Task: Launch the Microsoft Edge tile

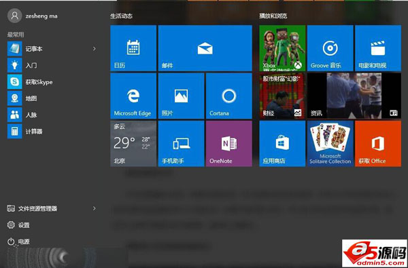Action: tap(133, 96)
